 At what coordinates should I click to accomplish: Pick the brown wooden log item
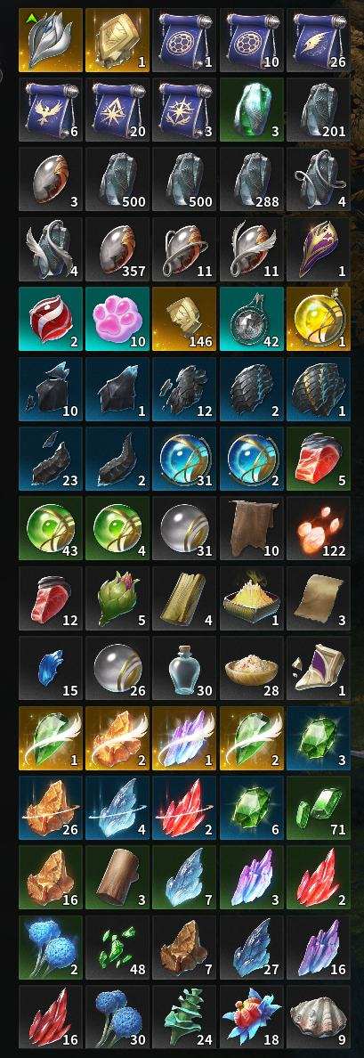point(117,878)
